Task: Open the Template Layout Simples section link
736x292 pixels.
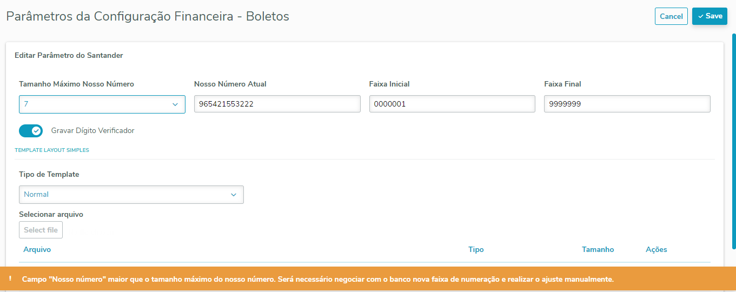Action: (x=52, y=150)
